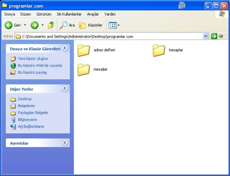Open Ağ Bağlantılarım sidebar link
Screen dimensions: 230x176
(x=31, y=126)
